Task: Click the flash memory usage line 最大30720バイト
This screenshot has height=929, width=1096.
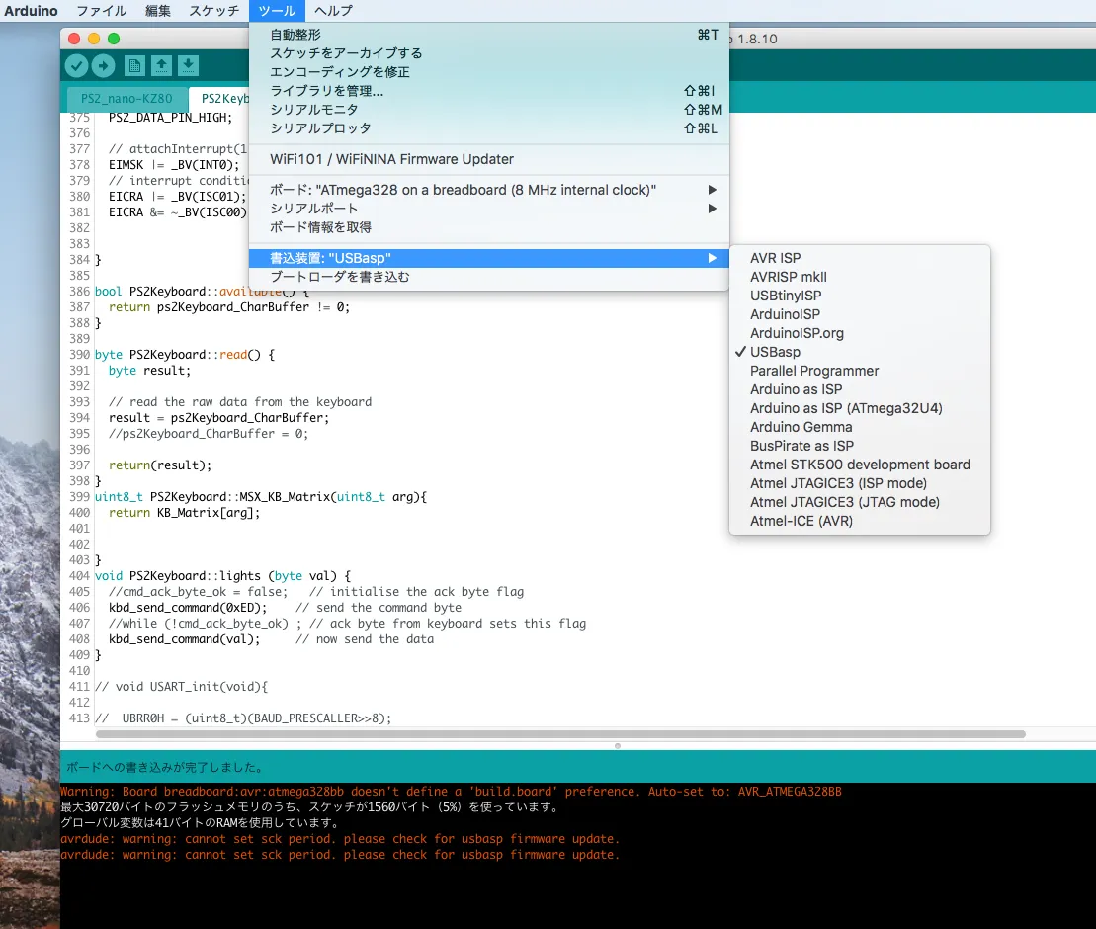Action: [x=311, y=807]
